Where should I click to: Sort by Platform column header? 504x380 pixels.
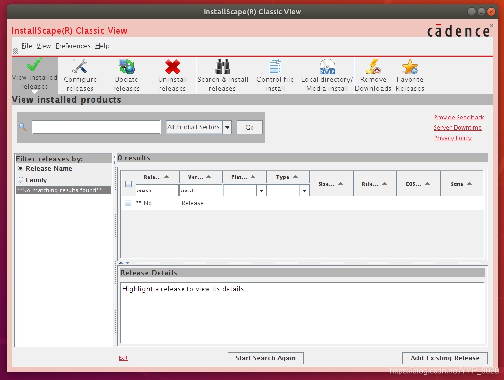click(244, 177)
